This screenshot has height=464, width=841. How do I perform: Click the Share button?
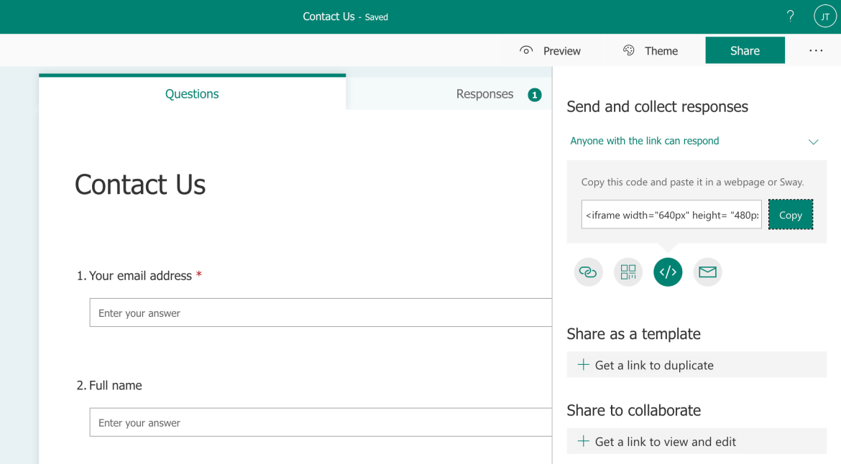point(745,50)
